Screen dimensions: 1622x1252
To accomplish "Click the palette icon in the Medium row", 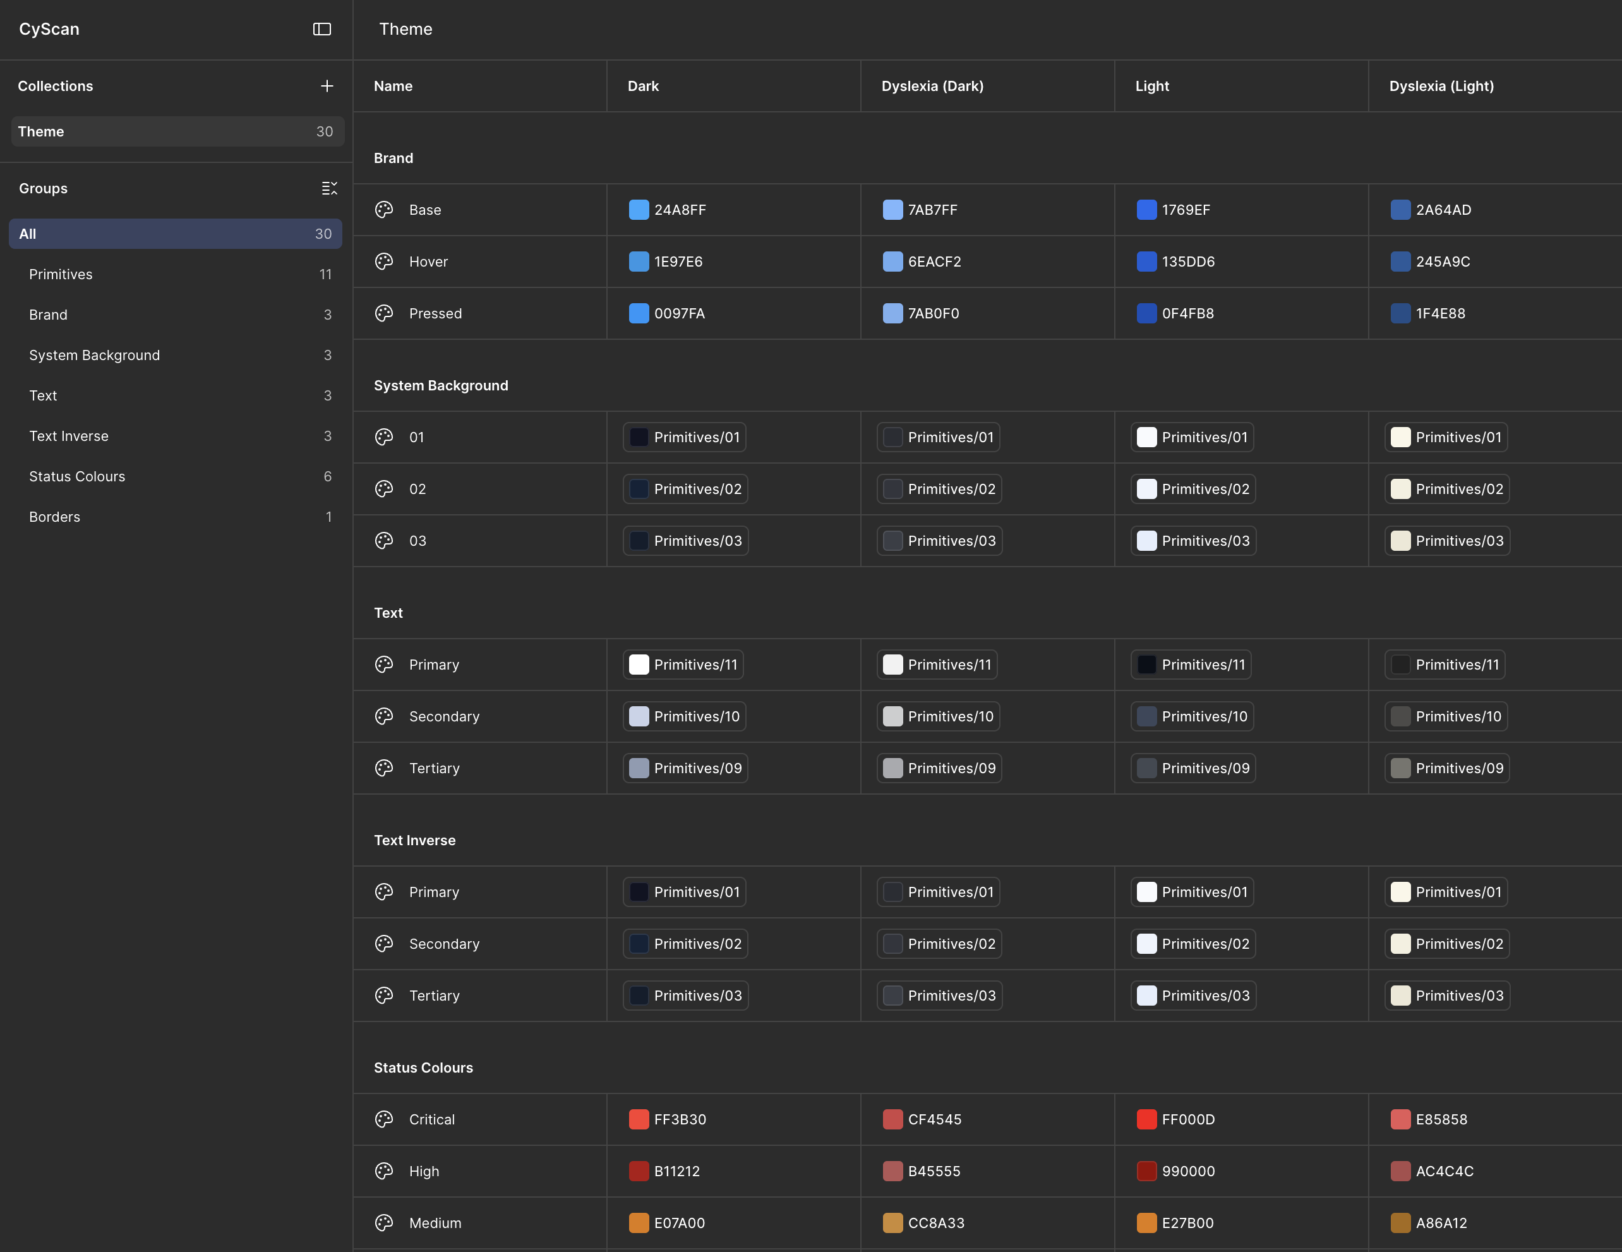I will (384, 1223).
